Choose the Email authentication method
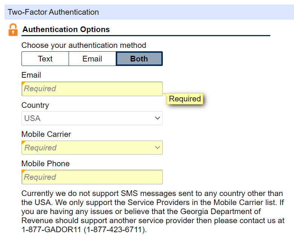Viewport: 294px width, 239px height. pyautogui.click(x=92, y=59)
